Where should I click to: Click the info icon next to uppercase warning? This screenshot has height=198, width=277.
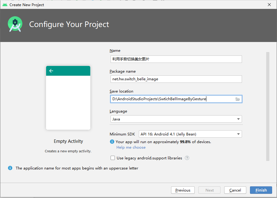tap(10, 168)
